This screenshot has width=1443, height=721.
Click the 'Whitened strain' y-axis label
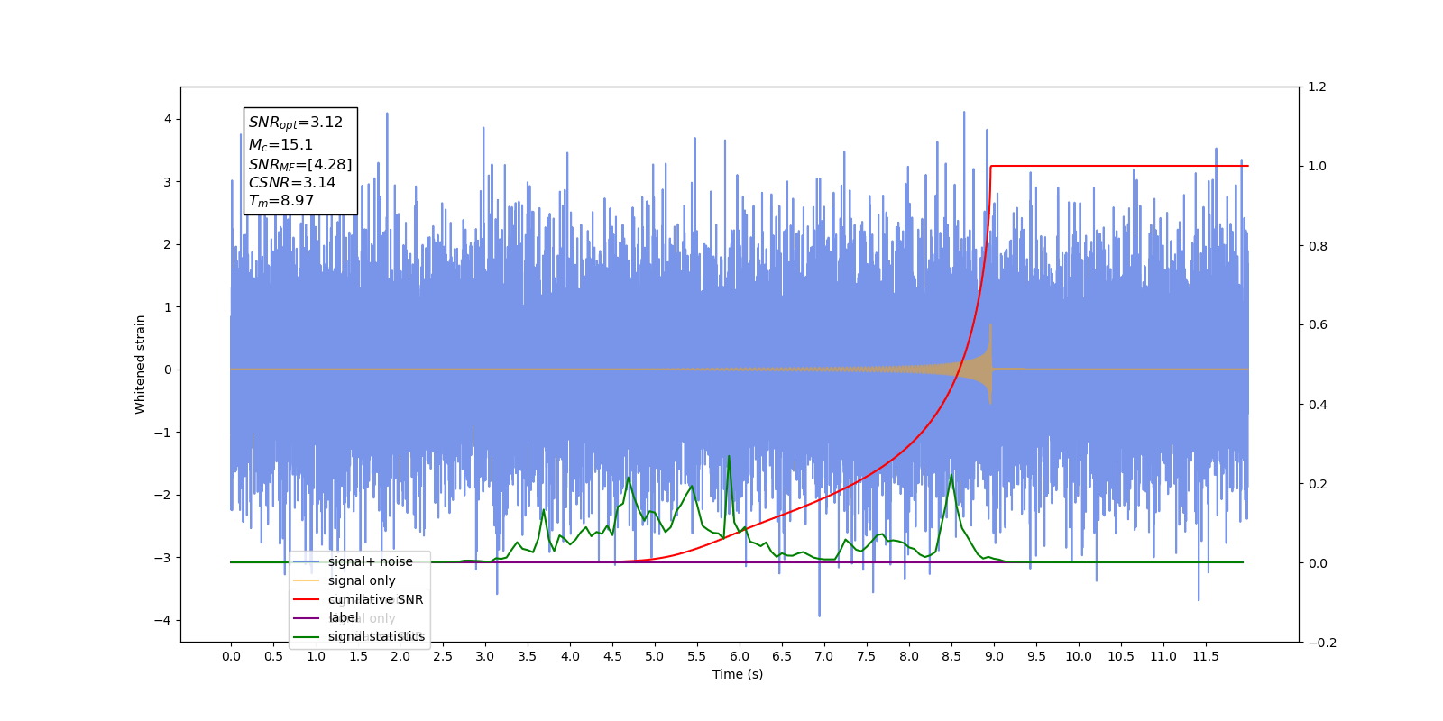pyautogui.click(x=140, y=364)
